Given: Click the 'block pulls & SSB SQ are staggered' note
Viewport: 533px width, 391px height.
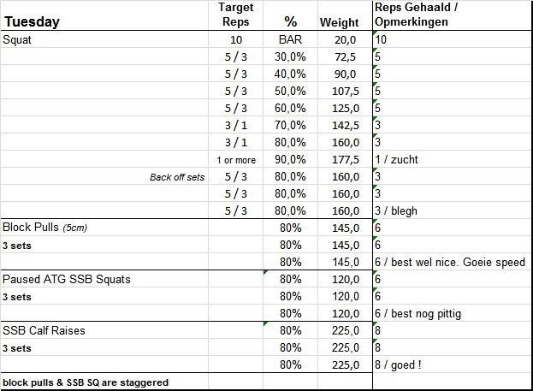Looking at the screenshot, I should coord(86,382).
